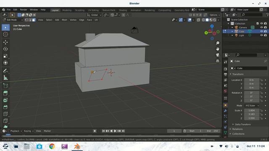Select the Annotate pencil tool
Viewport: 269px width, 151px height.
point(5,71)
